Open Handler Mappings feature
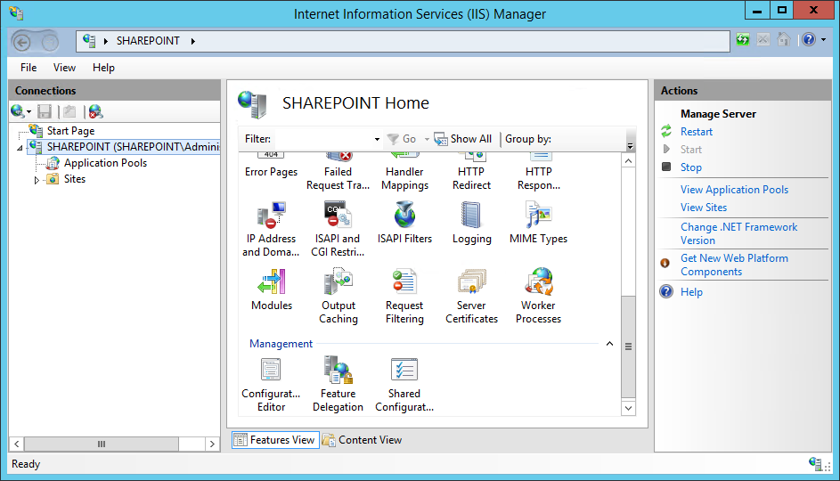Viewport: 840px width, 481px height. click(x=404, y=171)
